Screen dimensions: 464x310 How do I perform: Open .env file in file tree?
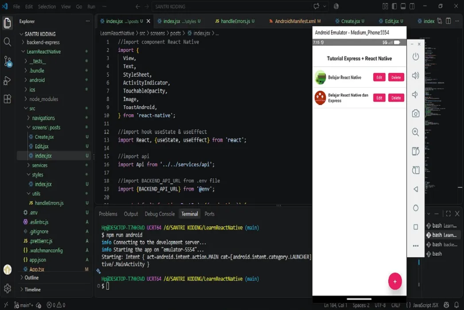click(x=33, y=213)
